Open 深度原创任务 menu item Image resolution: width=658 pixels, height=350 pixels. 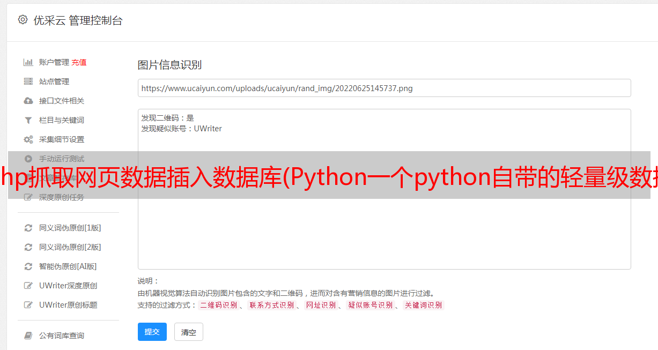click(62, 197)
